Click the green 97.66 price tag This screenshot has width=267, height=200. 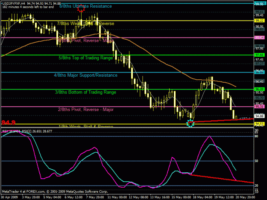coord(259,55)
